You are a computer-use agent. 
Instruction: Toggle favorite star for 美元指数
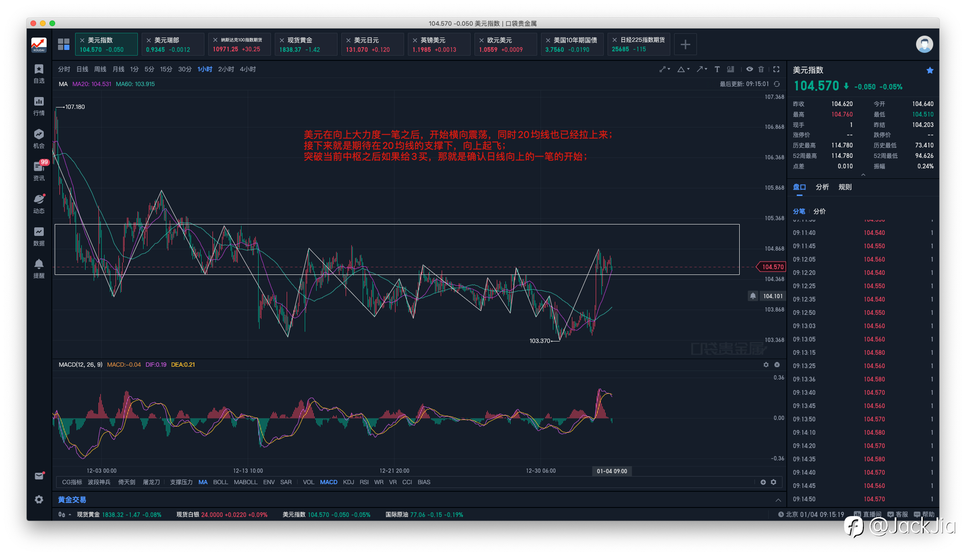click(930, 70)
